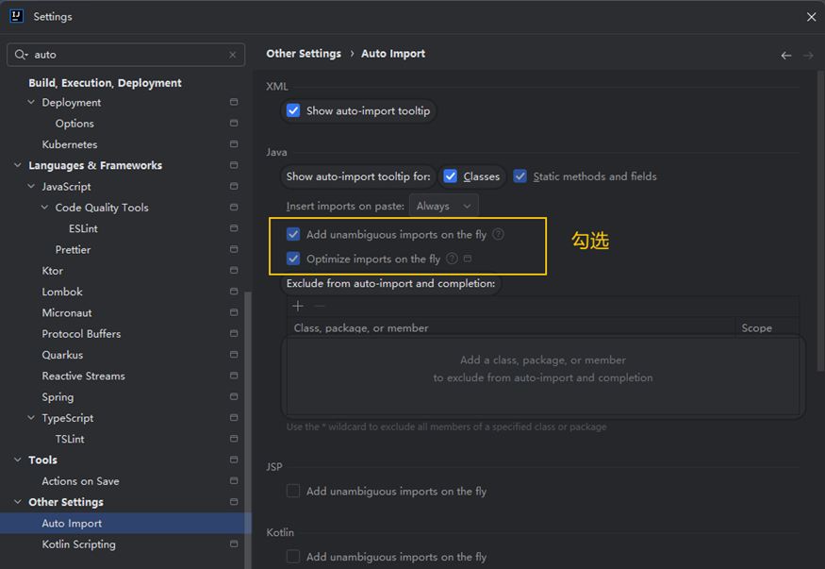This screenshot has height=569, width=825.
Task: Collapse the Languages & Frameworks node
Action: [17, 165]
